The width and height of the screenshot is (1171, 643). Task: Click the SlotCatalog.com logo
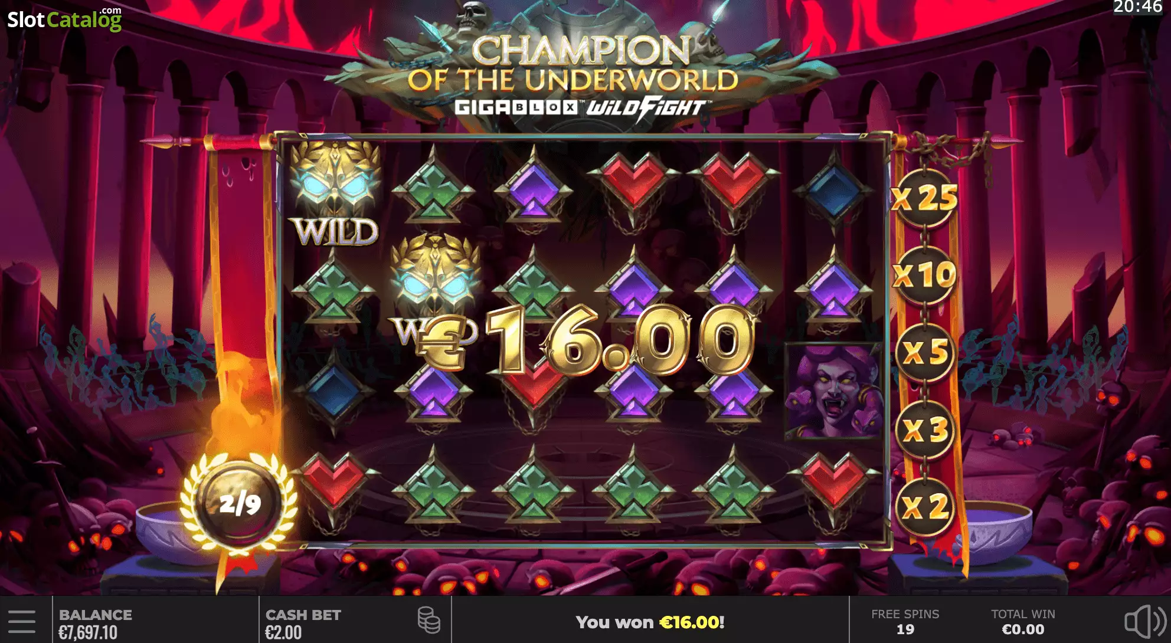pos(64,19)
